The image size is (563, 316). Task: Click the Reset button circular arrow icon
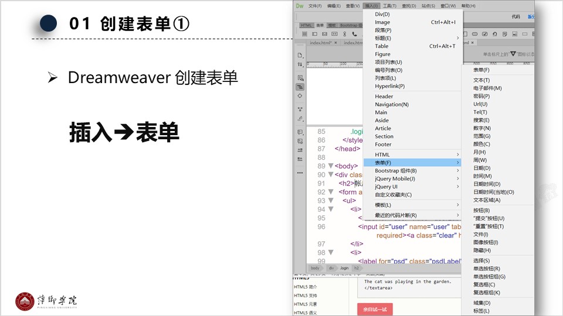[495, 34]
